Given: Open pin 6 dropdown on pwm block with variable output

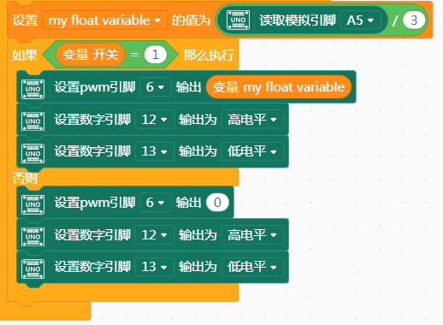Looking at the screenshot, I should pyautogui.click(x=156, y=87).
